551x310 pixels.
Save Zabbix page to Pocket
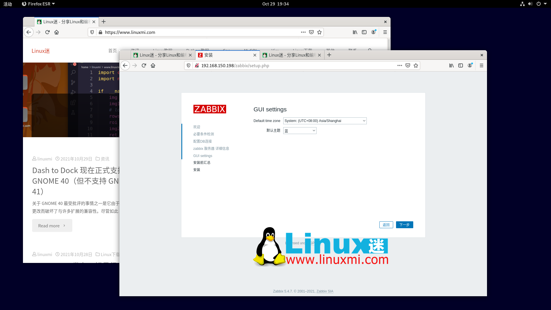408,65
